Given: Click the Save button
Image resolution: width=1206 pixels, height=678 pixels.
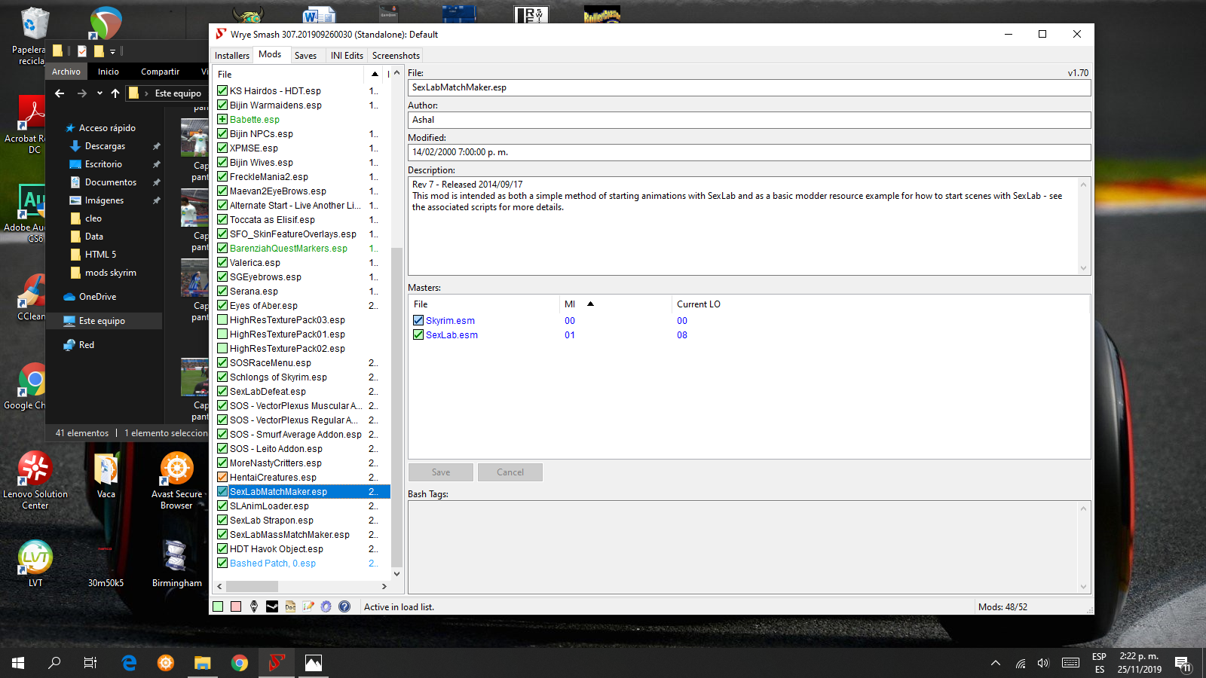Looking at the screenshot, I should (441, 472).
